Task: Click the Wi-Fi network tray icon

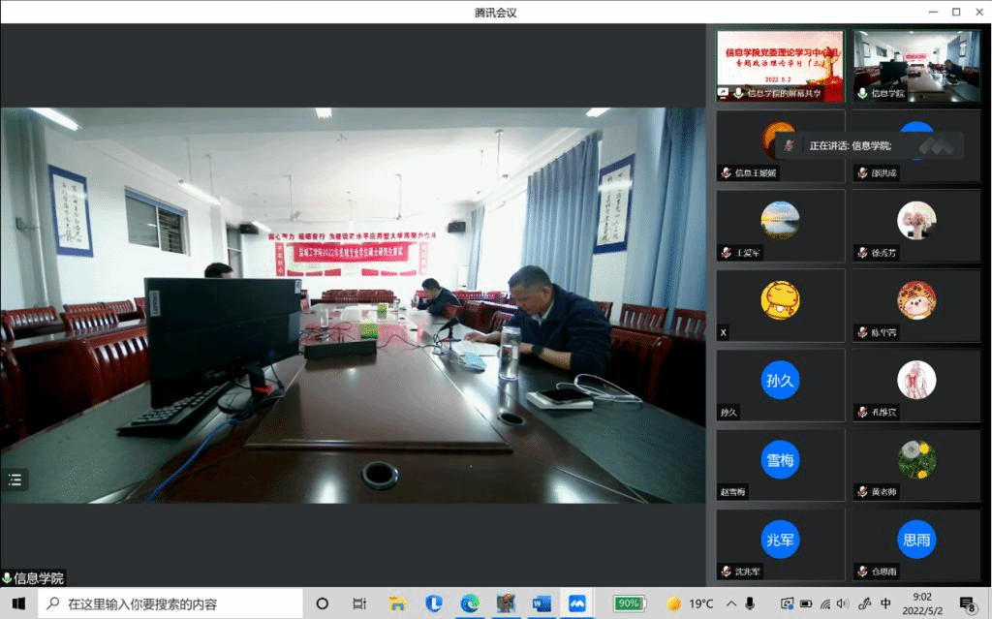Action: (824, 604)
